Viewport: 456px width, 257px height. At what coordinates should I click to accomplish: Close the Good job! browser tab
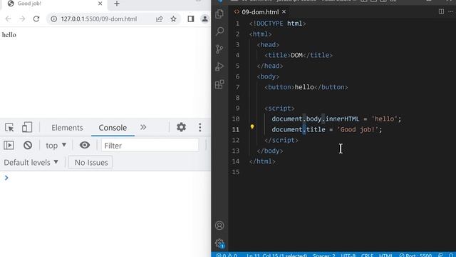point(100,4)
